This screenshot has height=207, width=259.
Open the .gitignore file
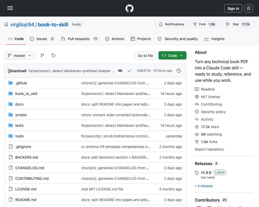pyautogui.click(x=23, y=147)
